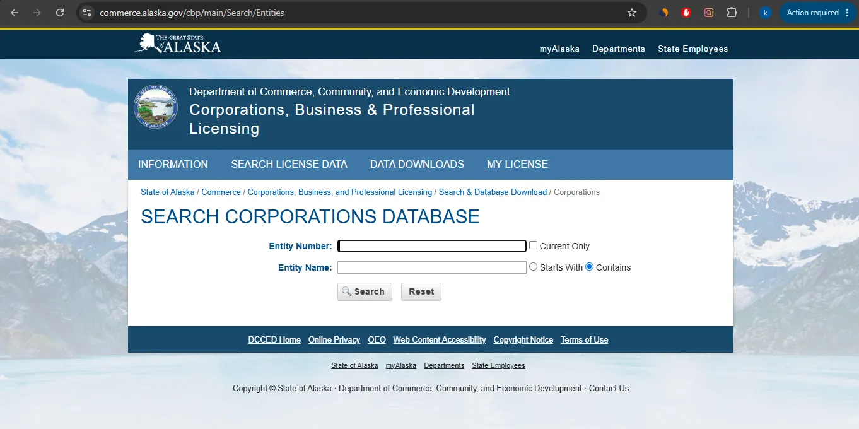Click the Alaska state seal image
Image resolution: width=859 pixels, height=429 pixels.
pos(156,107)
